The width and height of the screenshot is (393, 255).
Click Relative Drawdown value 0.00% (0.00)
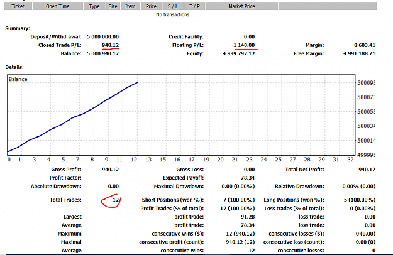click(359, 187)
